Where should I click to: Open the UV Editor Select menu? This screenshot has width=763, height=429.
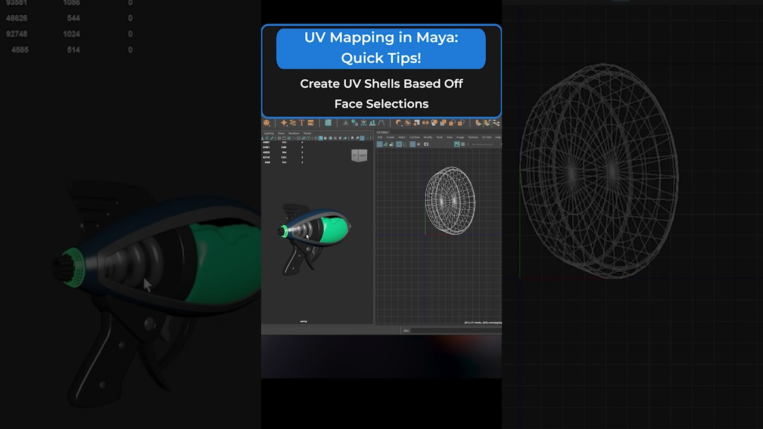pos(402,137)
